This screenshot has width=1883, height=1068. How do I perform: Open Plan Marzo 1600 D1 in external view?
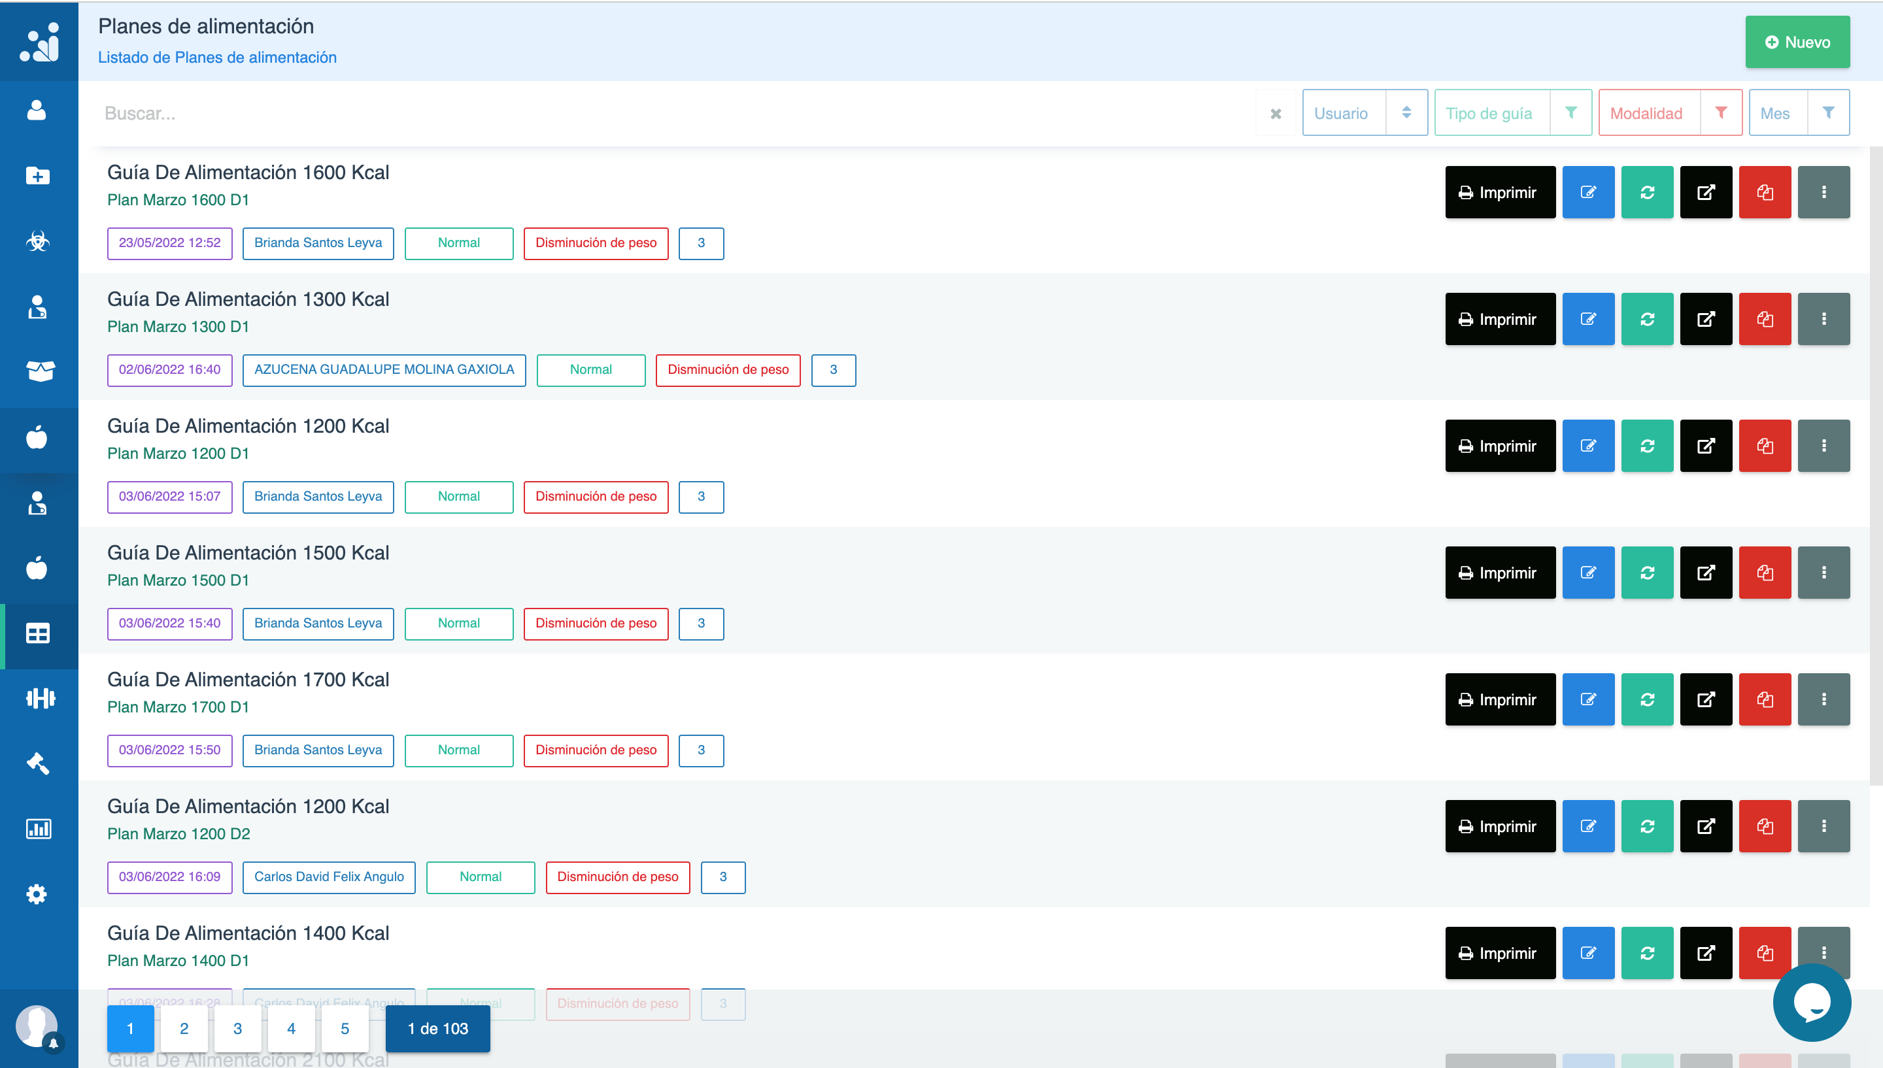[1705, 192]
